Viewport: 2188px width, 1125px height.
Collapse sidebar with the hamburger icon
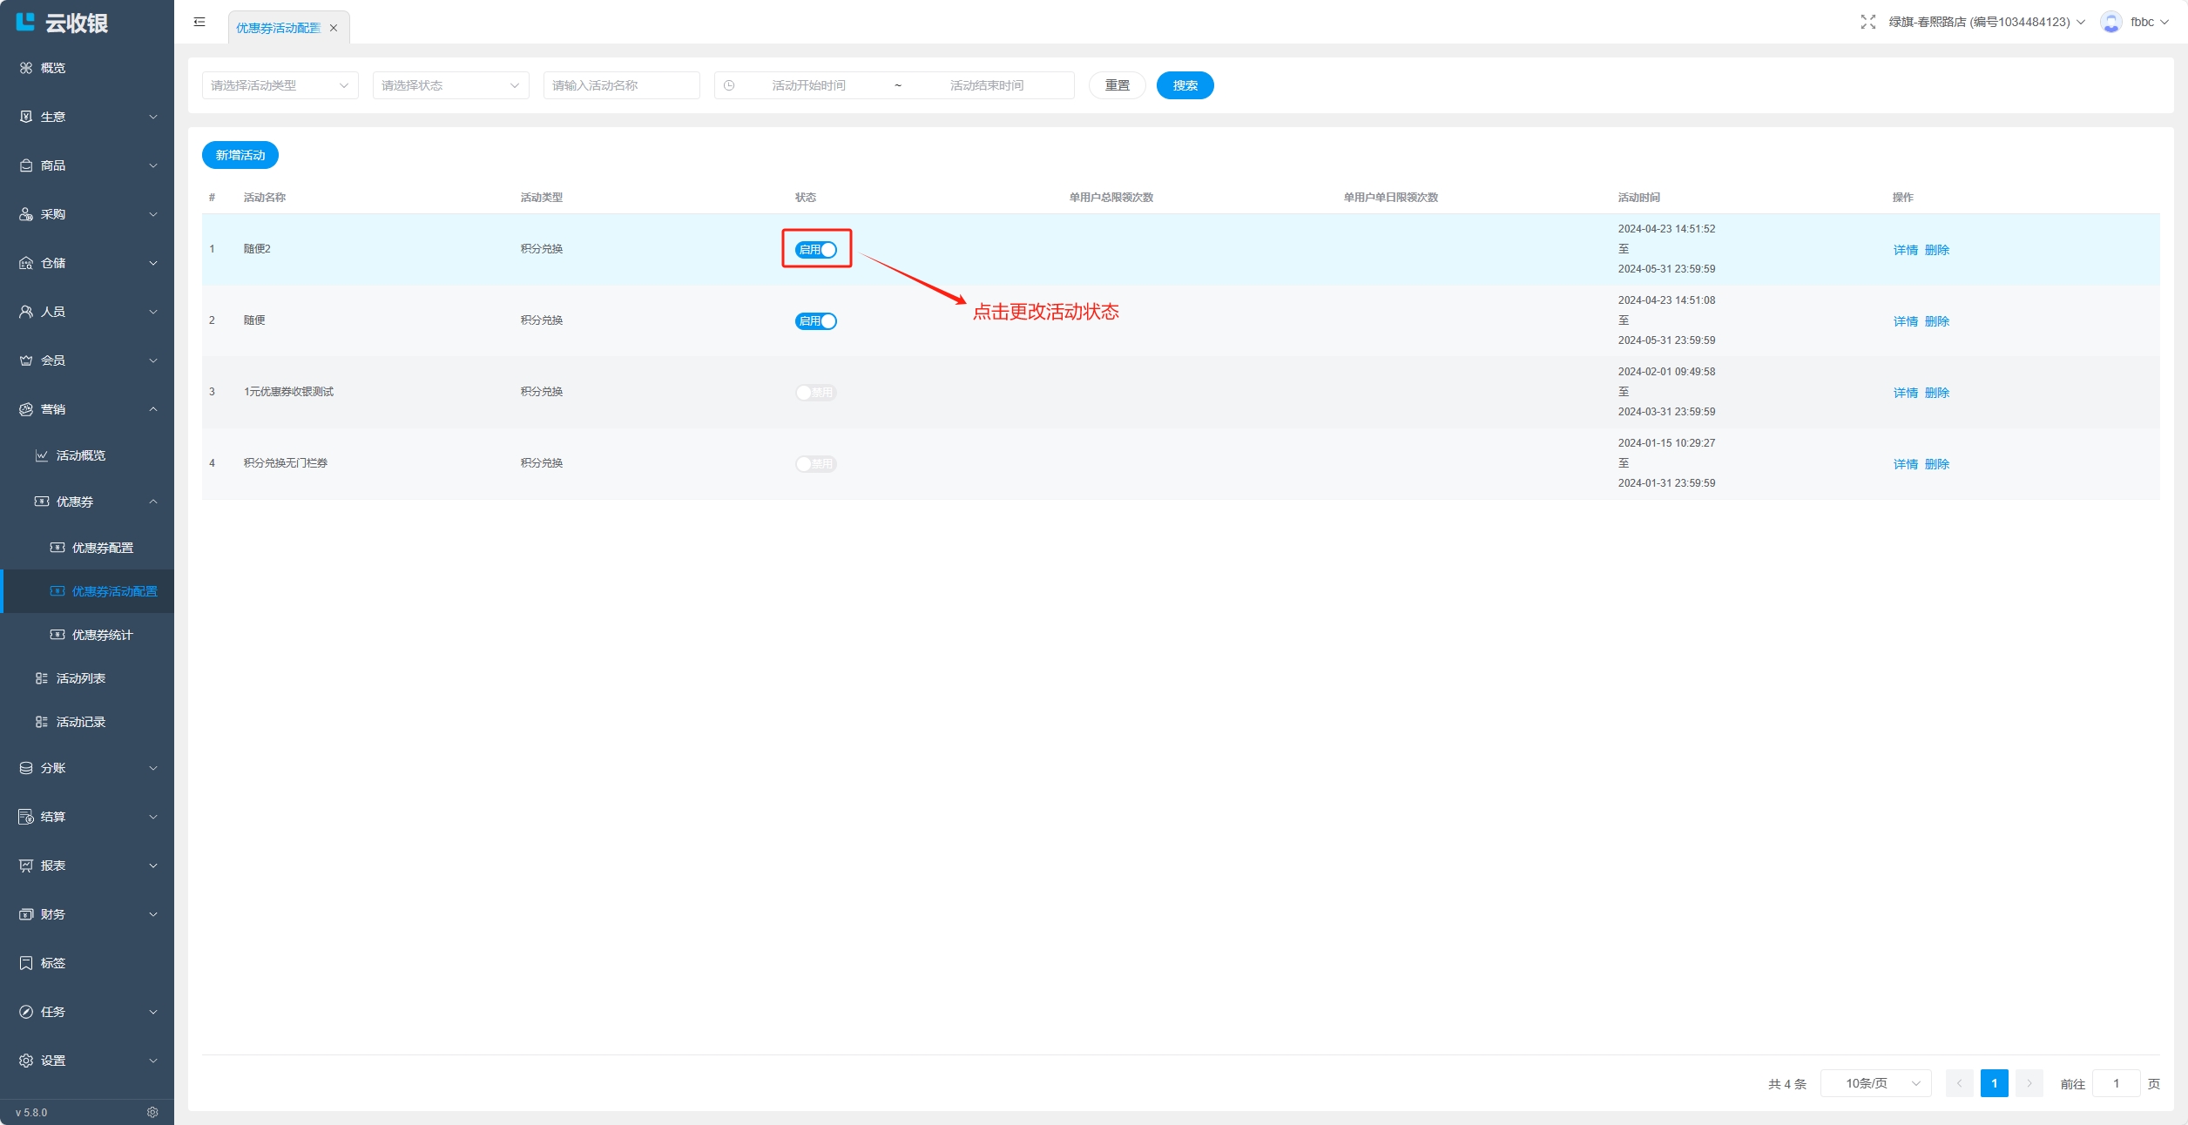point(199,23)
